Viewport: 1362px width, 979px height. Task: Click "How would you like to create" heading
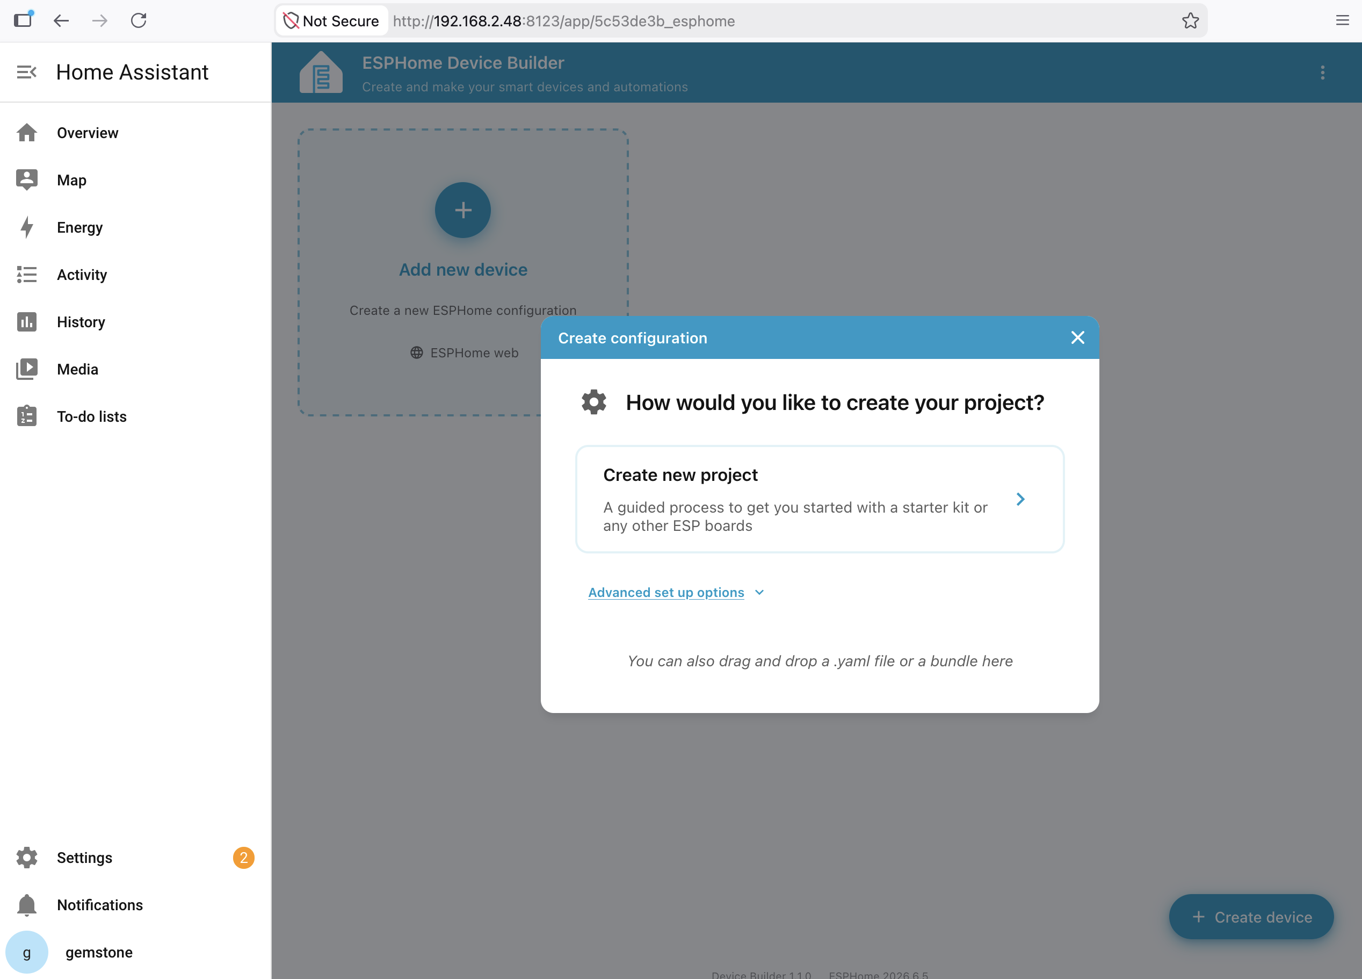coord(835,402)
